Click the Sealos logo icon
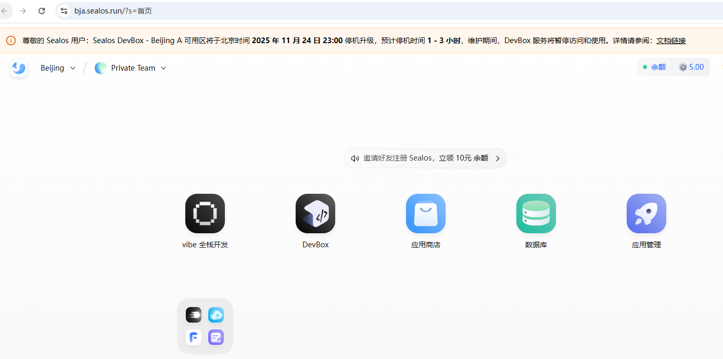Screen dimensions: 723x359 tap(19, 68)
